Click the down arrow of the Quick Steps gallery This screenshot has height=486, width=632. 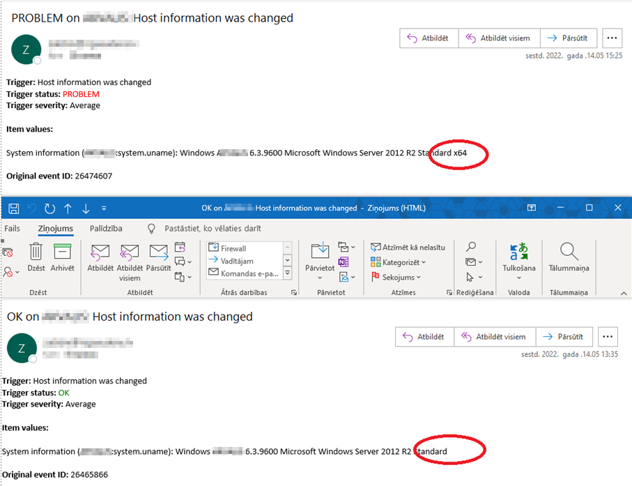(x=287, y=260)
